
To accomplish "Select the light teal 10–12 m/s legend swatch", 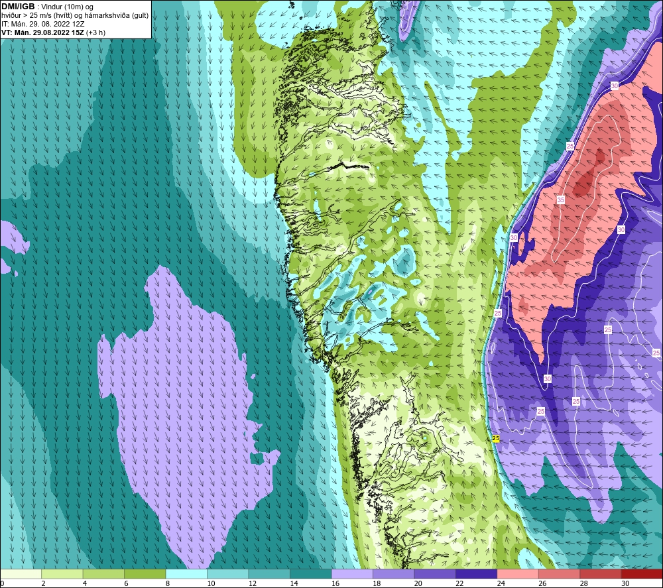I will coord(228,574).
